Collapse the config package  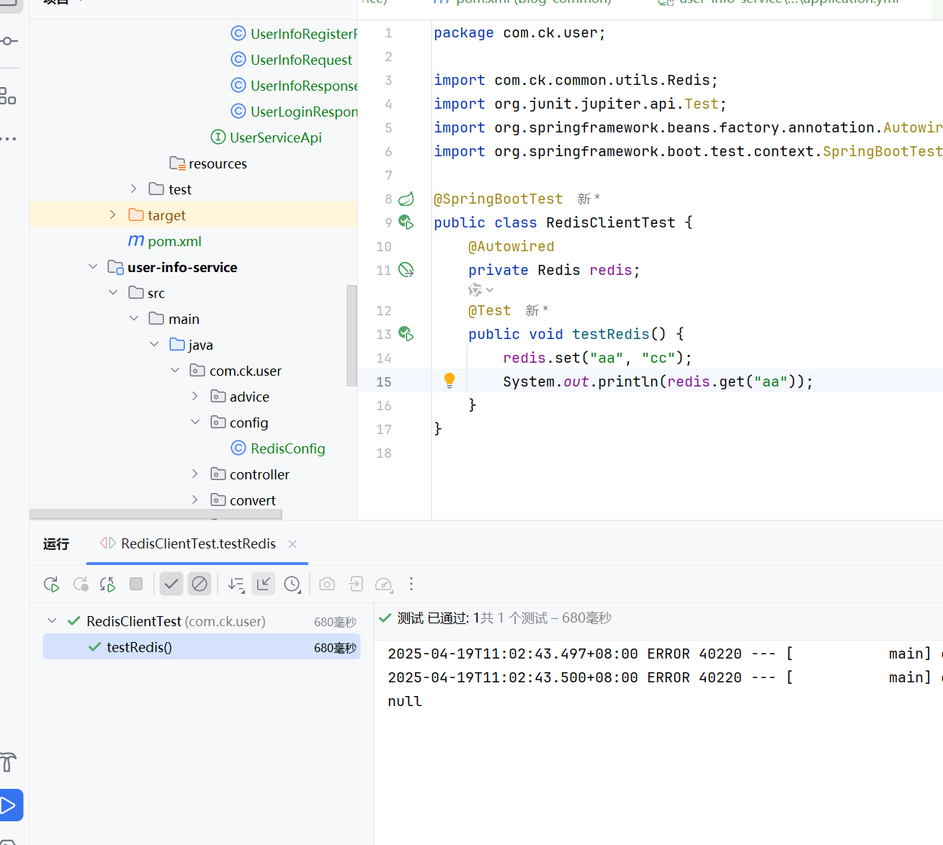pyautogui.click(x=195, y=422)
